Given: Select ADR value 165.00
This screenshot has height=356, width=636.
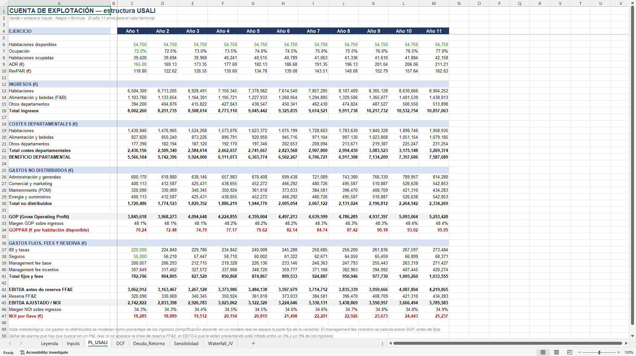Looking at the screenshot, I should (132, 64).
